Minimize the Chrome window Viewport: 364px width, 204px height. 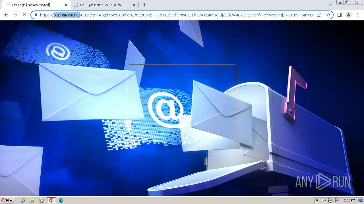[x=340, y=3]
